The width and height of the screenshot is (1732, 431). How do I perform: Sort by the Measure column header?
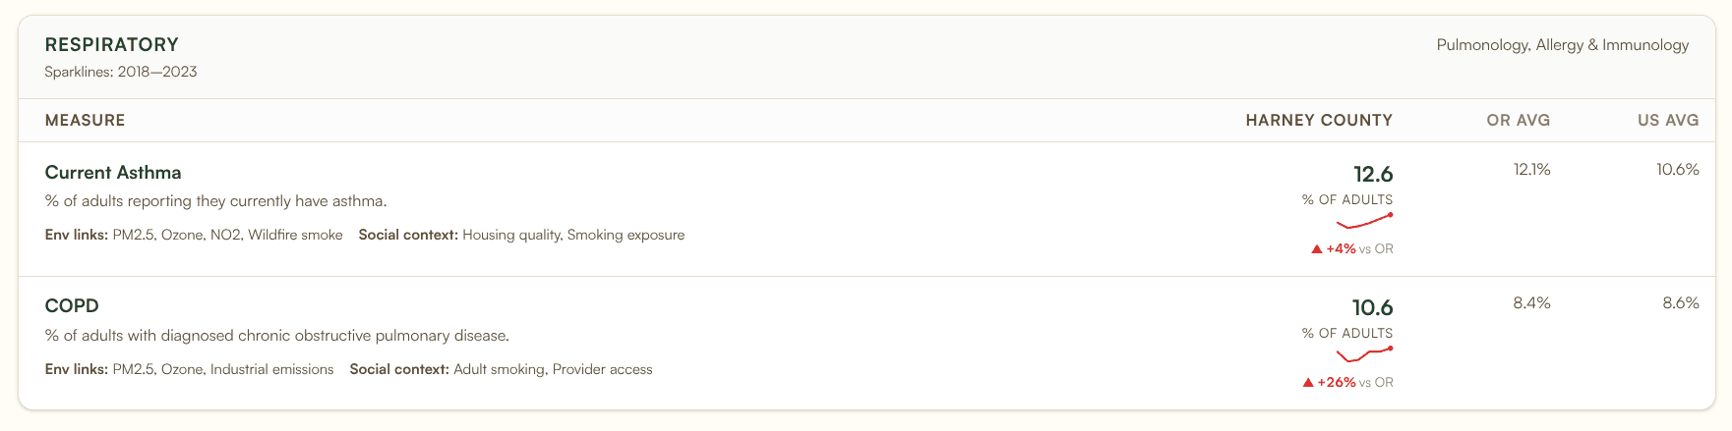point(85,121)
